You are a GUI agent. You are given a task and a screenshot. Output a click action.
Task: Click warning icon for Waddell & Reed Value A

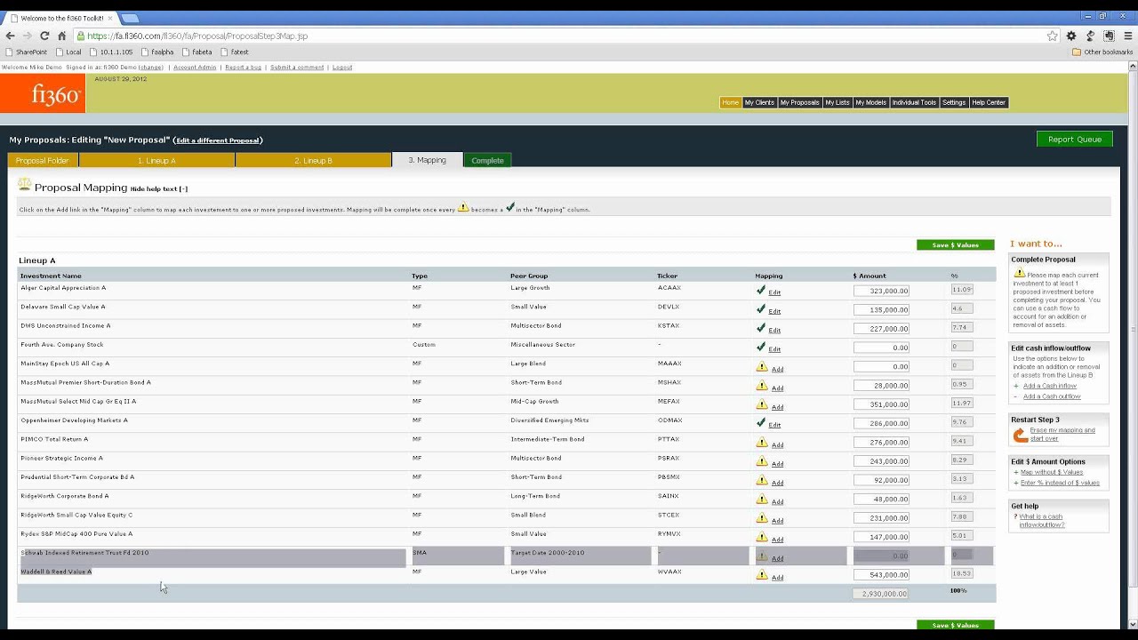(x=762, y=574)
